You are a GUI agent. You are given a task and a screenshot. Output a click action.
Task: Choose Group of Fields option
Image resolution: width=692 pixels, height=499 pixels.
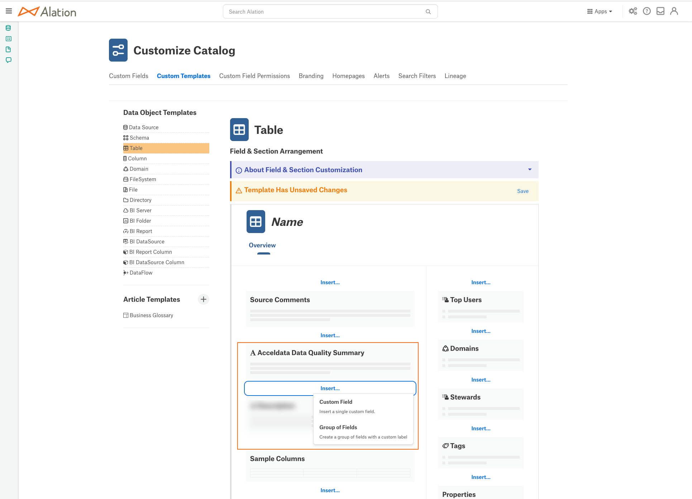(x=363, y=432)
